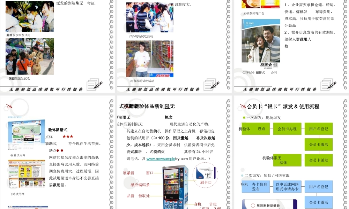The height and width of the screenshot is (209, 349).
Task: Click the green 会员卡办理 flowchart box
Action: [x=287, y=129]
